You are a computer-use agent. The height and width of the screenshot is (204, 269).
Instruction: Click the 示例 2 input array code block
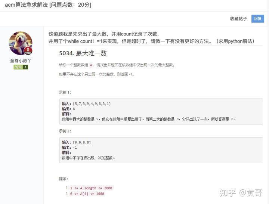pyautogui.click(x=161, y=150)
